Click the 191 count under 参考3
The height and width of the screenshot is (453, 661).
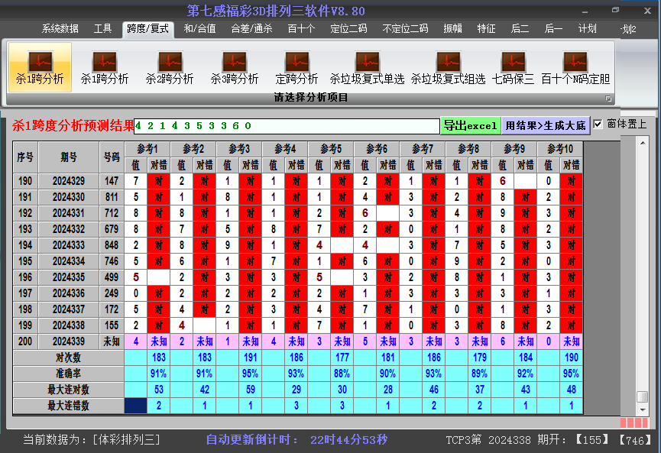251,358
